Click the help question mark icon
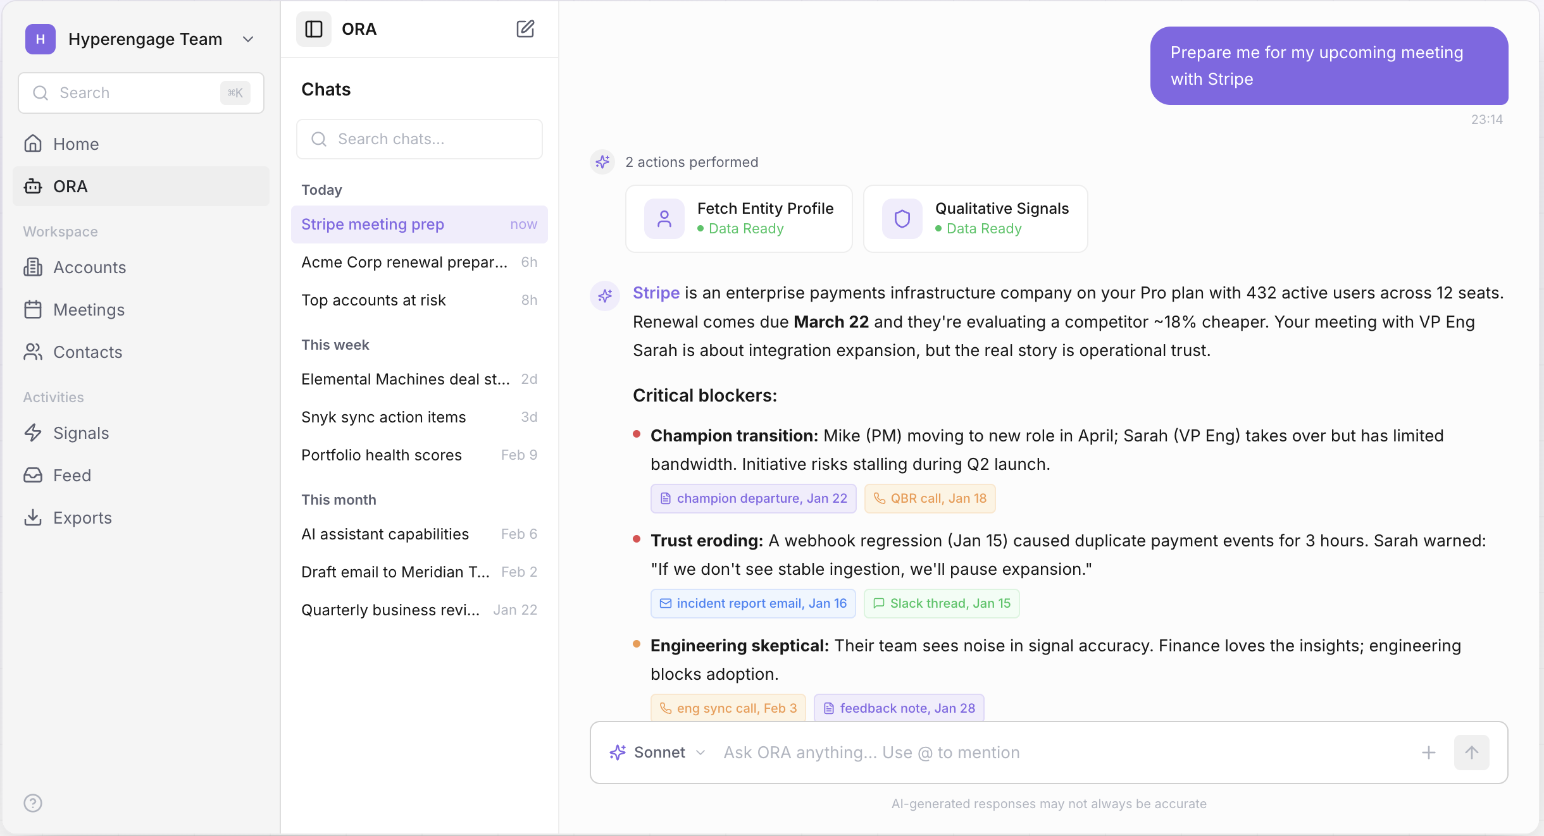 tap(33, 803)
